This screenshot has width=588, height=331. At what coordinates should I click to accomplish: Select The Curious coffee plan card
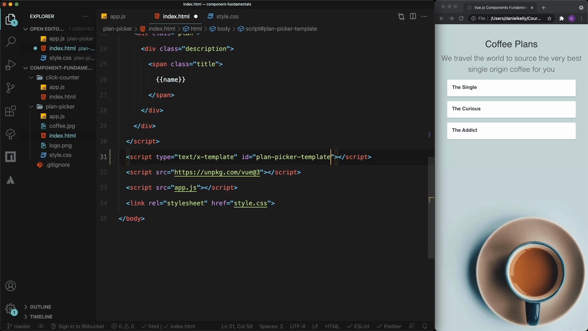point(511,109)
